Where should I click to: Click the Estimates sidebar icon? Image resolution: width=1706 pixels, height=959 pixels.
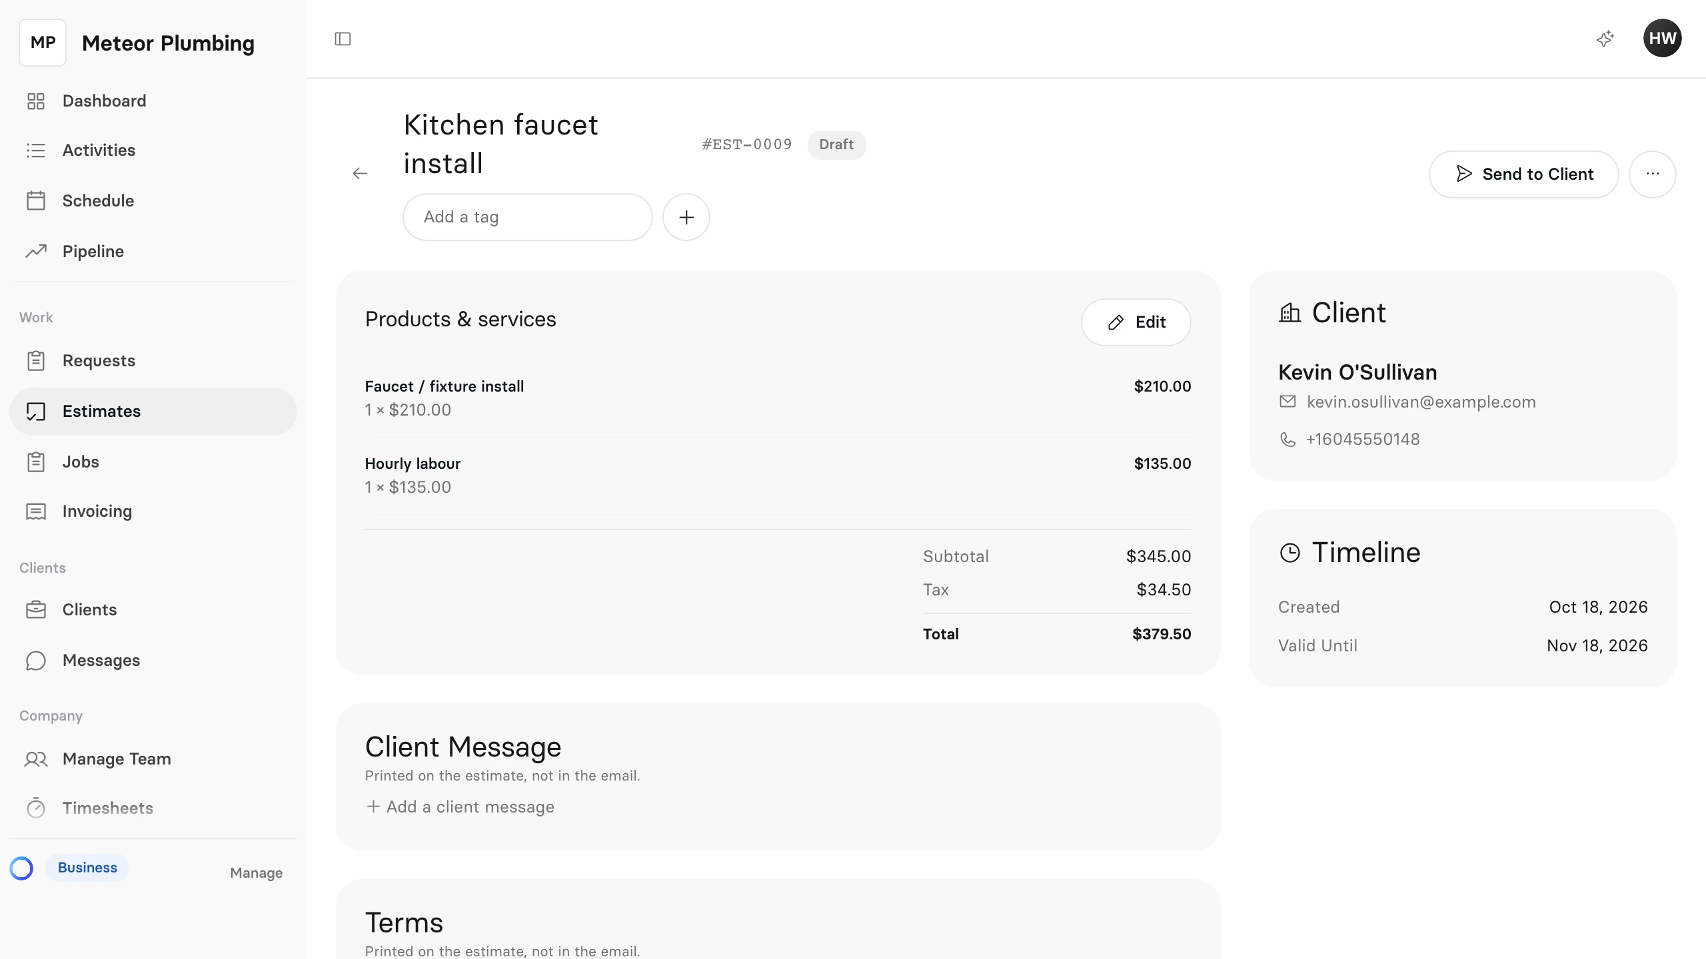click(35, 412)
